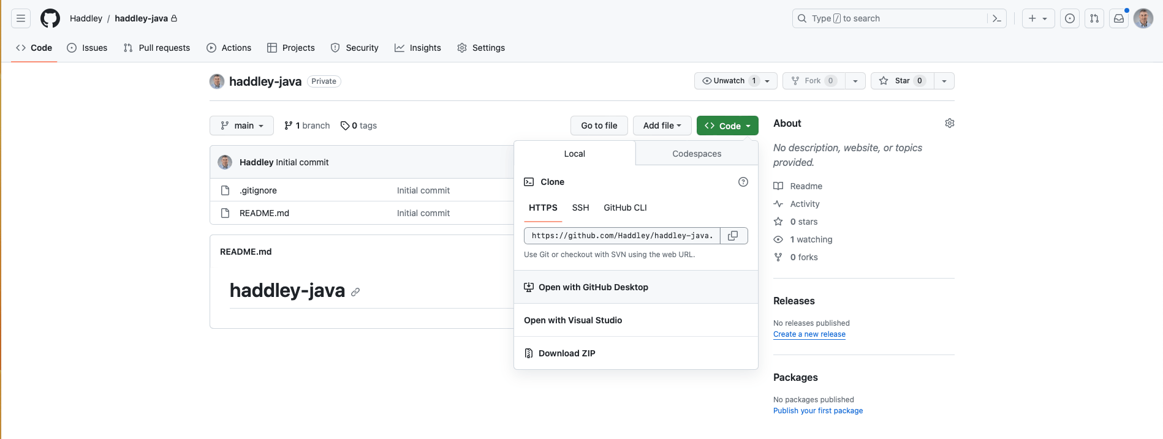Follow the Create a new release link
Screen dimensions: 1163x439
(809, 334)
